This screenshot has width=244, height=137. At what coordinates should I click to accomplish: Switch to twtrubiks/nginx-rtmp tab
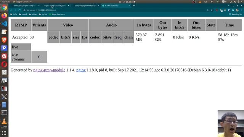(x=24, y=5)
